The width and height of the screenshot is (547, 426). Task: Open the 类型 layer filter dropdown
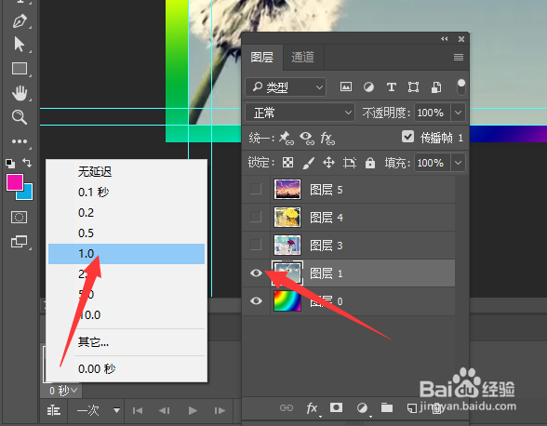tap(286, 87)
